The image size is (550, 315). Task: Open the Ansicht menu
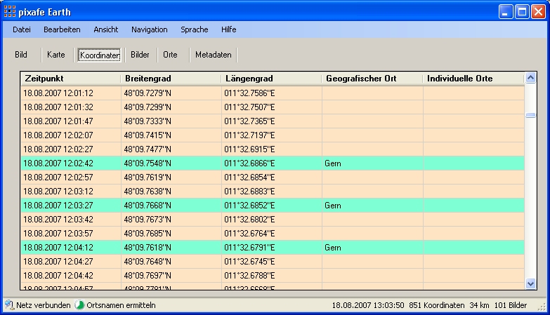(105, 29)
